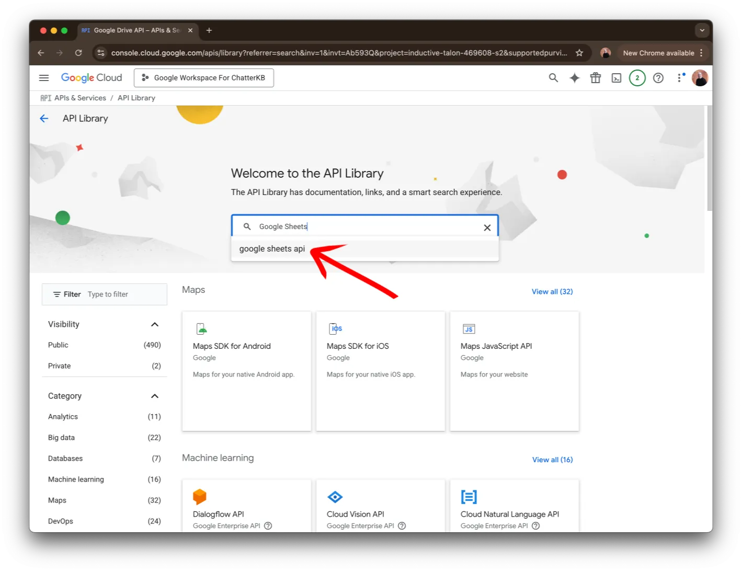The image size is (742, 571).
Task: Click the Cloud Natural Language API icon
Action: pos(469,497)
